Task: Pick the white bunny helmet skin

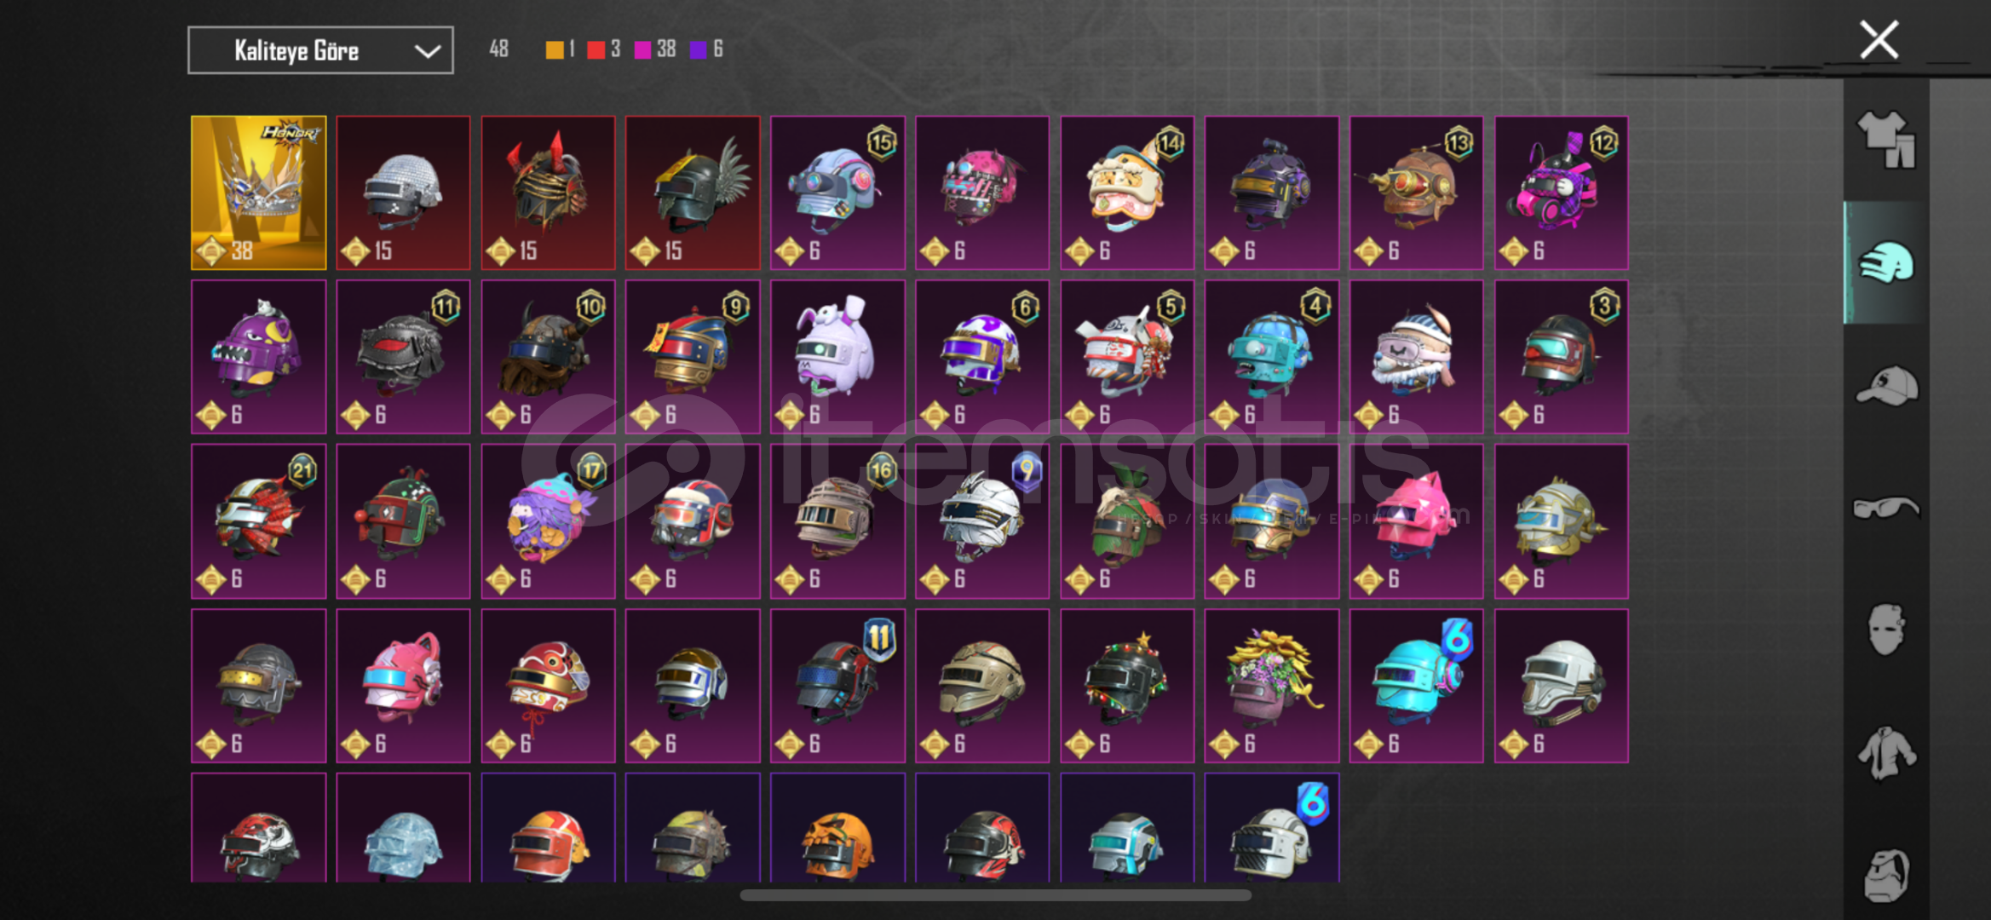Action: [837, 357]
